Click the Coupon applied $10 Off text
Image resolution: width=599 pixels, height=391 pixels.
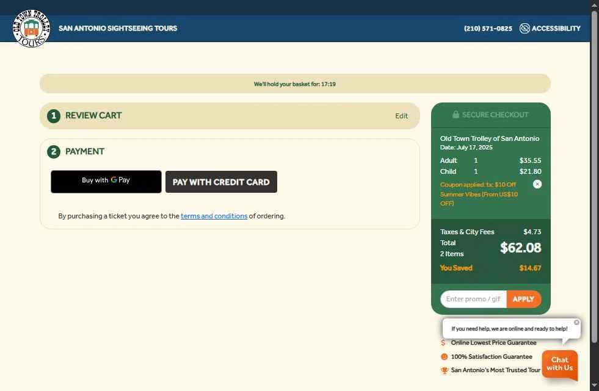coord(479,194)
